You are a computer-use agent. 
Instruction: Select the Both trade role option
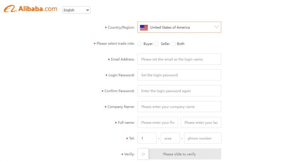[173, 44]
